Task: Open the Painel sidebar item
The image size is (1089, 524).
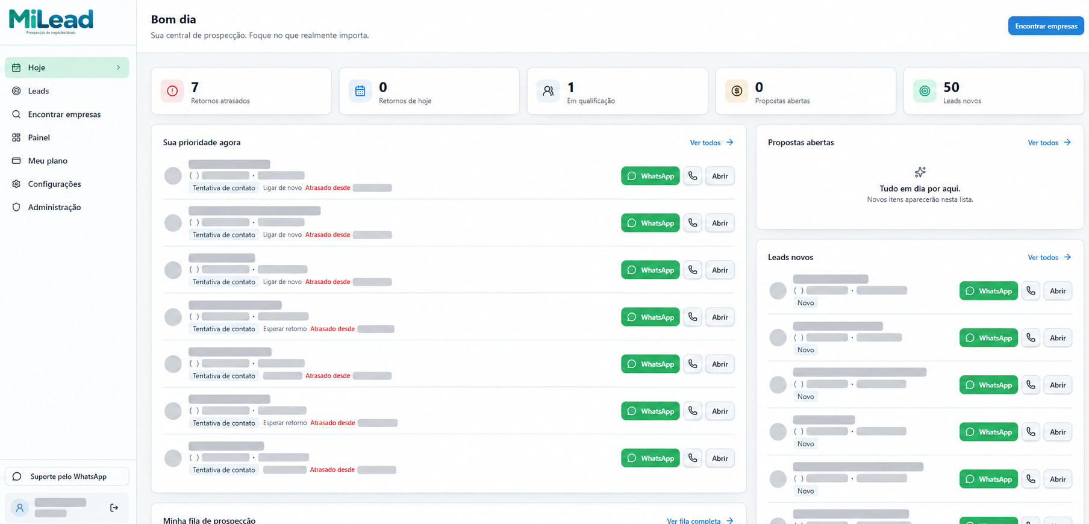Action: [x=67, y=137]
